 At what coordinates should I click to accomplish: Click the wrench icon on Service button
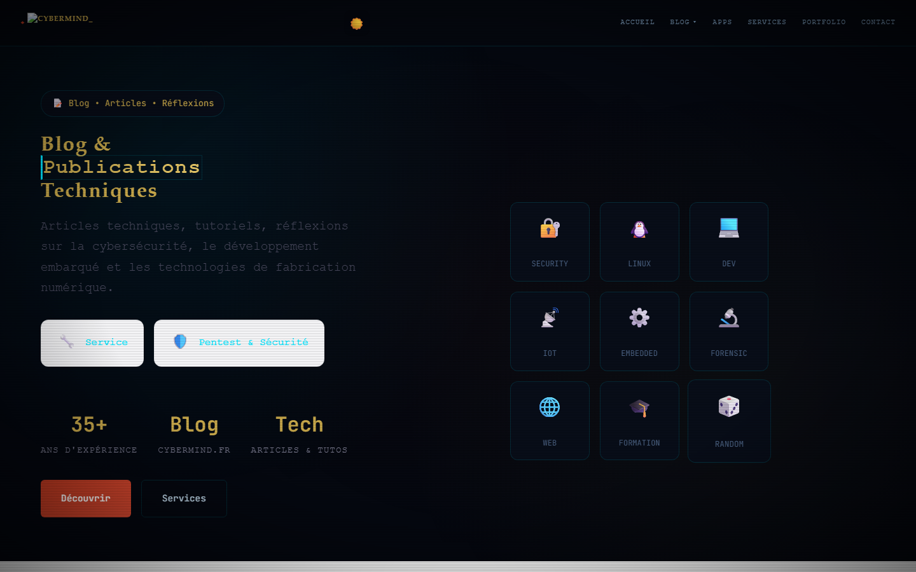pyautogui.click(x=67, y=342)
